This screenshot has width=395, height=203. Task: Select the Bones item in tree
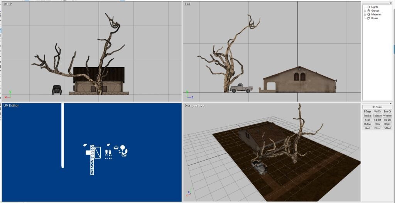[375, 18]
